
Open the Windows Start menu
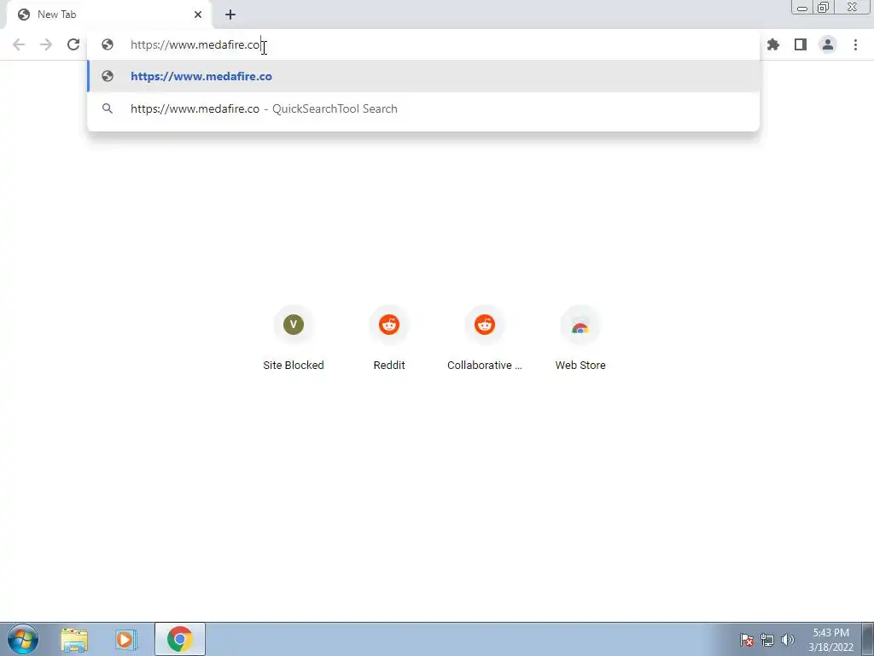coord(23,639)
